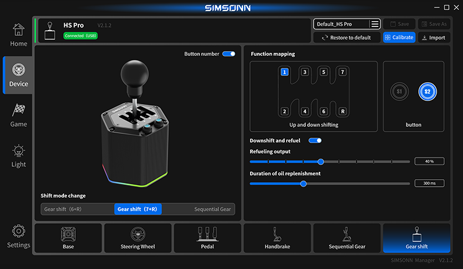Open the Handbrake device tab
The width and height of the screenshot is (463, 269).
coord(277,238)
